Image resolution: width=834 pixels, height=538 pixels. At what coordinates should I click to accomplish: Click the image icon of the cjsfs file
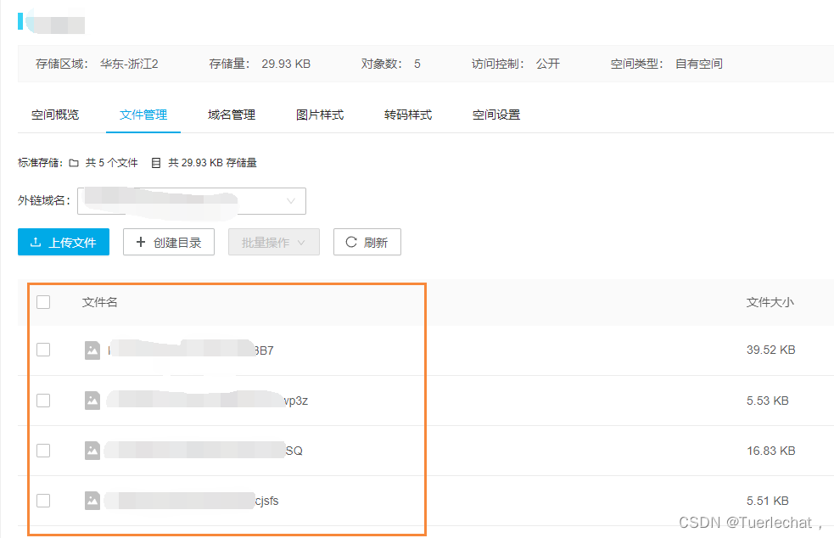click(x=92, y=501)
